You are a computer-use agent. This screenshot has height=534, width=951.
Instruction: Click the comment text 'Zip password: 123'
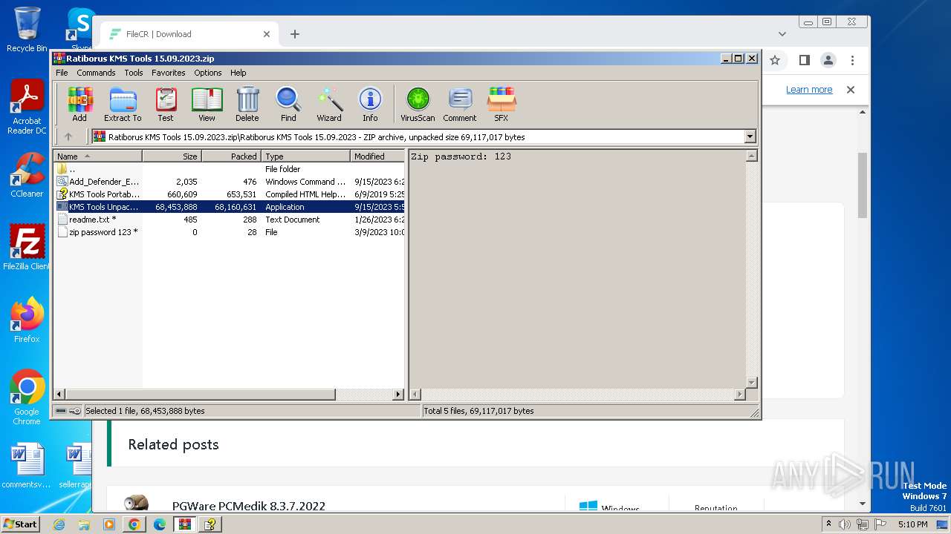(461, 156)
